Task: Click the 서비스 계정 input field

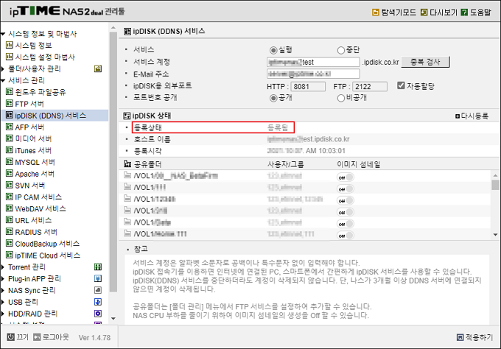Action: tap(313, 62)
